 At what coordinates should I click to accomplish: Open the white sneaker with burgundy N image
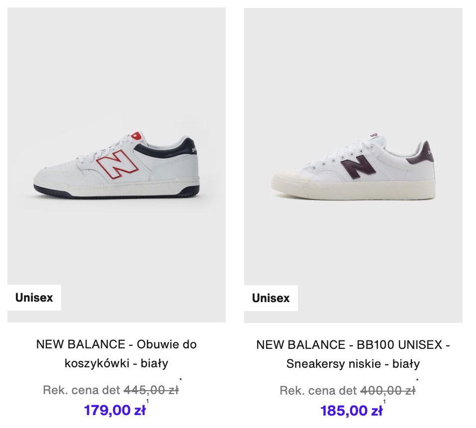tap(353, 165)
